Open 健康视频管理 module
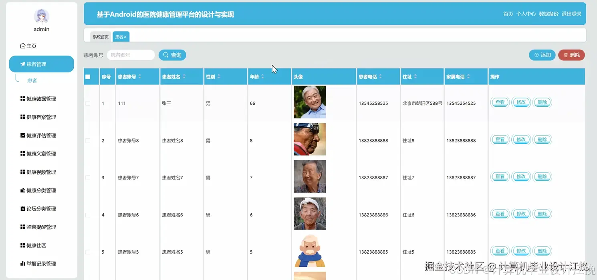Viewport: 597px width, 280px height. pyautogui.click(x=41, y=172)
